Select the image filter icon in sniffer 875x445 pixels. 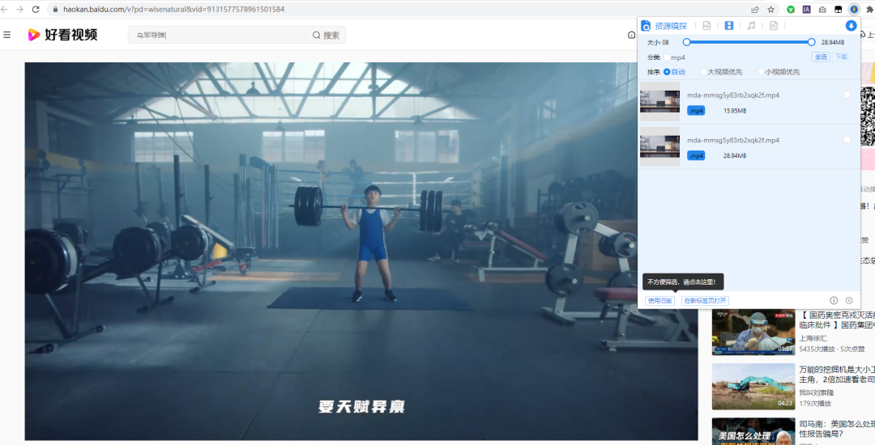707,26
